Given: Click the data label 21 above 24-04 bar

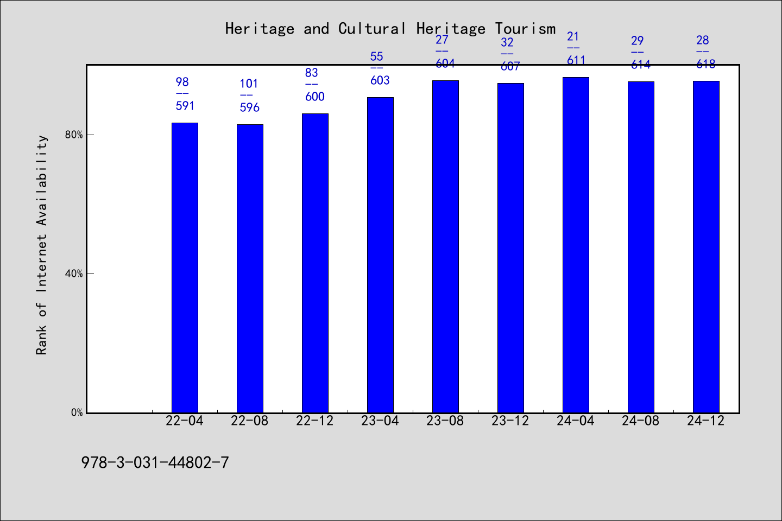Looking at the screenshot, I should click(573, 36).
